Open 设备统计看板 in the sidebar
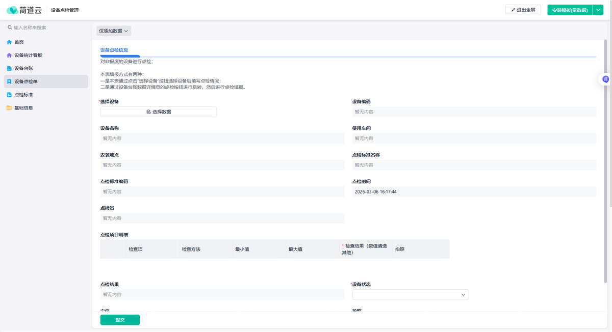Screen dimensions: 612x332 click(x=46, y=56)
